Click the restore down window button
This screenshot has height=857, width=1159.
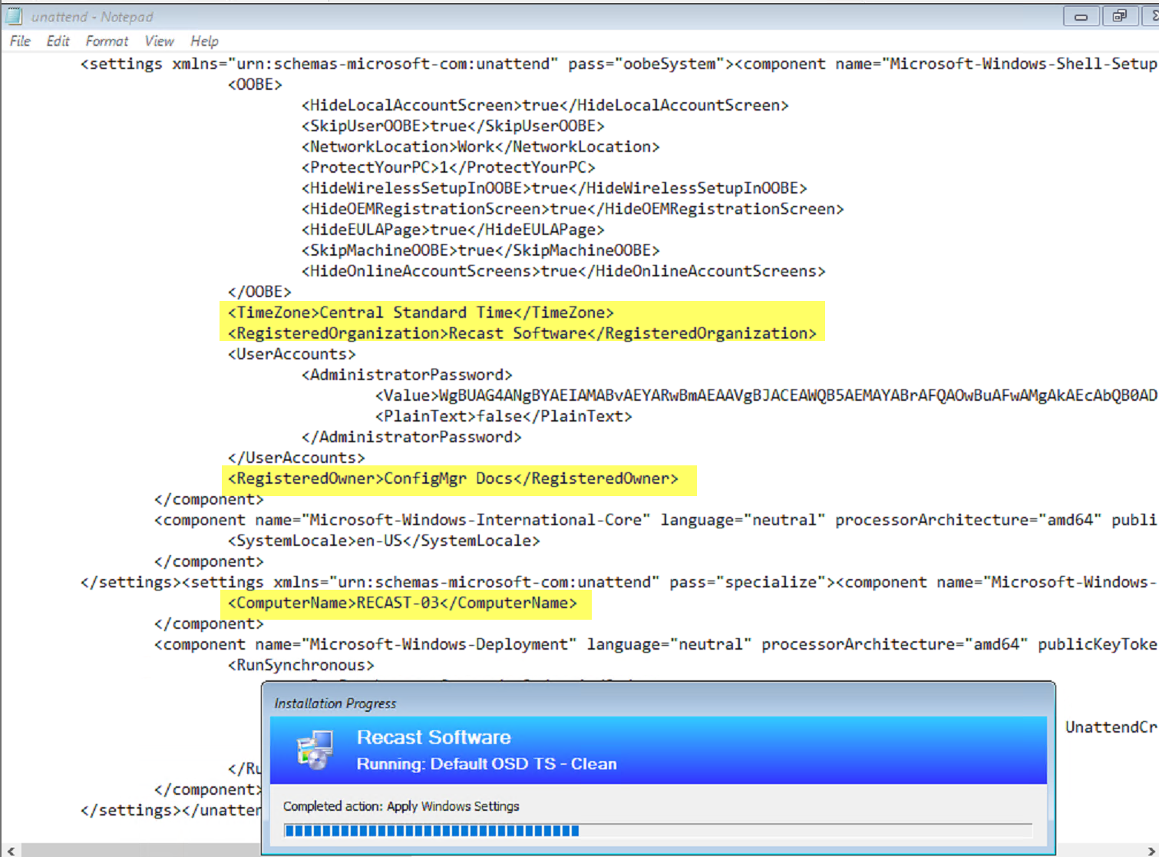click(1119, 16)
